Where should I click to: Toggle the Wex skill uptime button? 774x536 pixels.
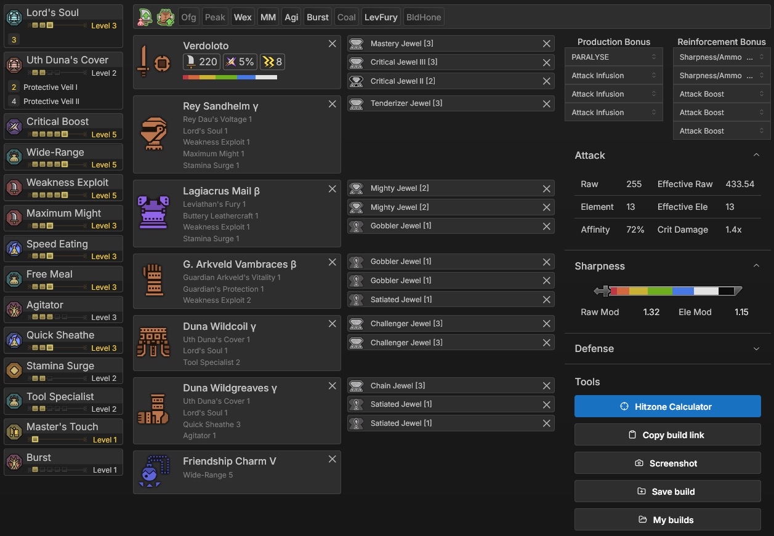[243, 17]
